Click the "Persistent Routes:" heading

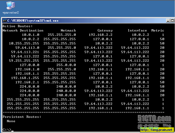coord(22,117)
